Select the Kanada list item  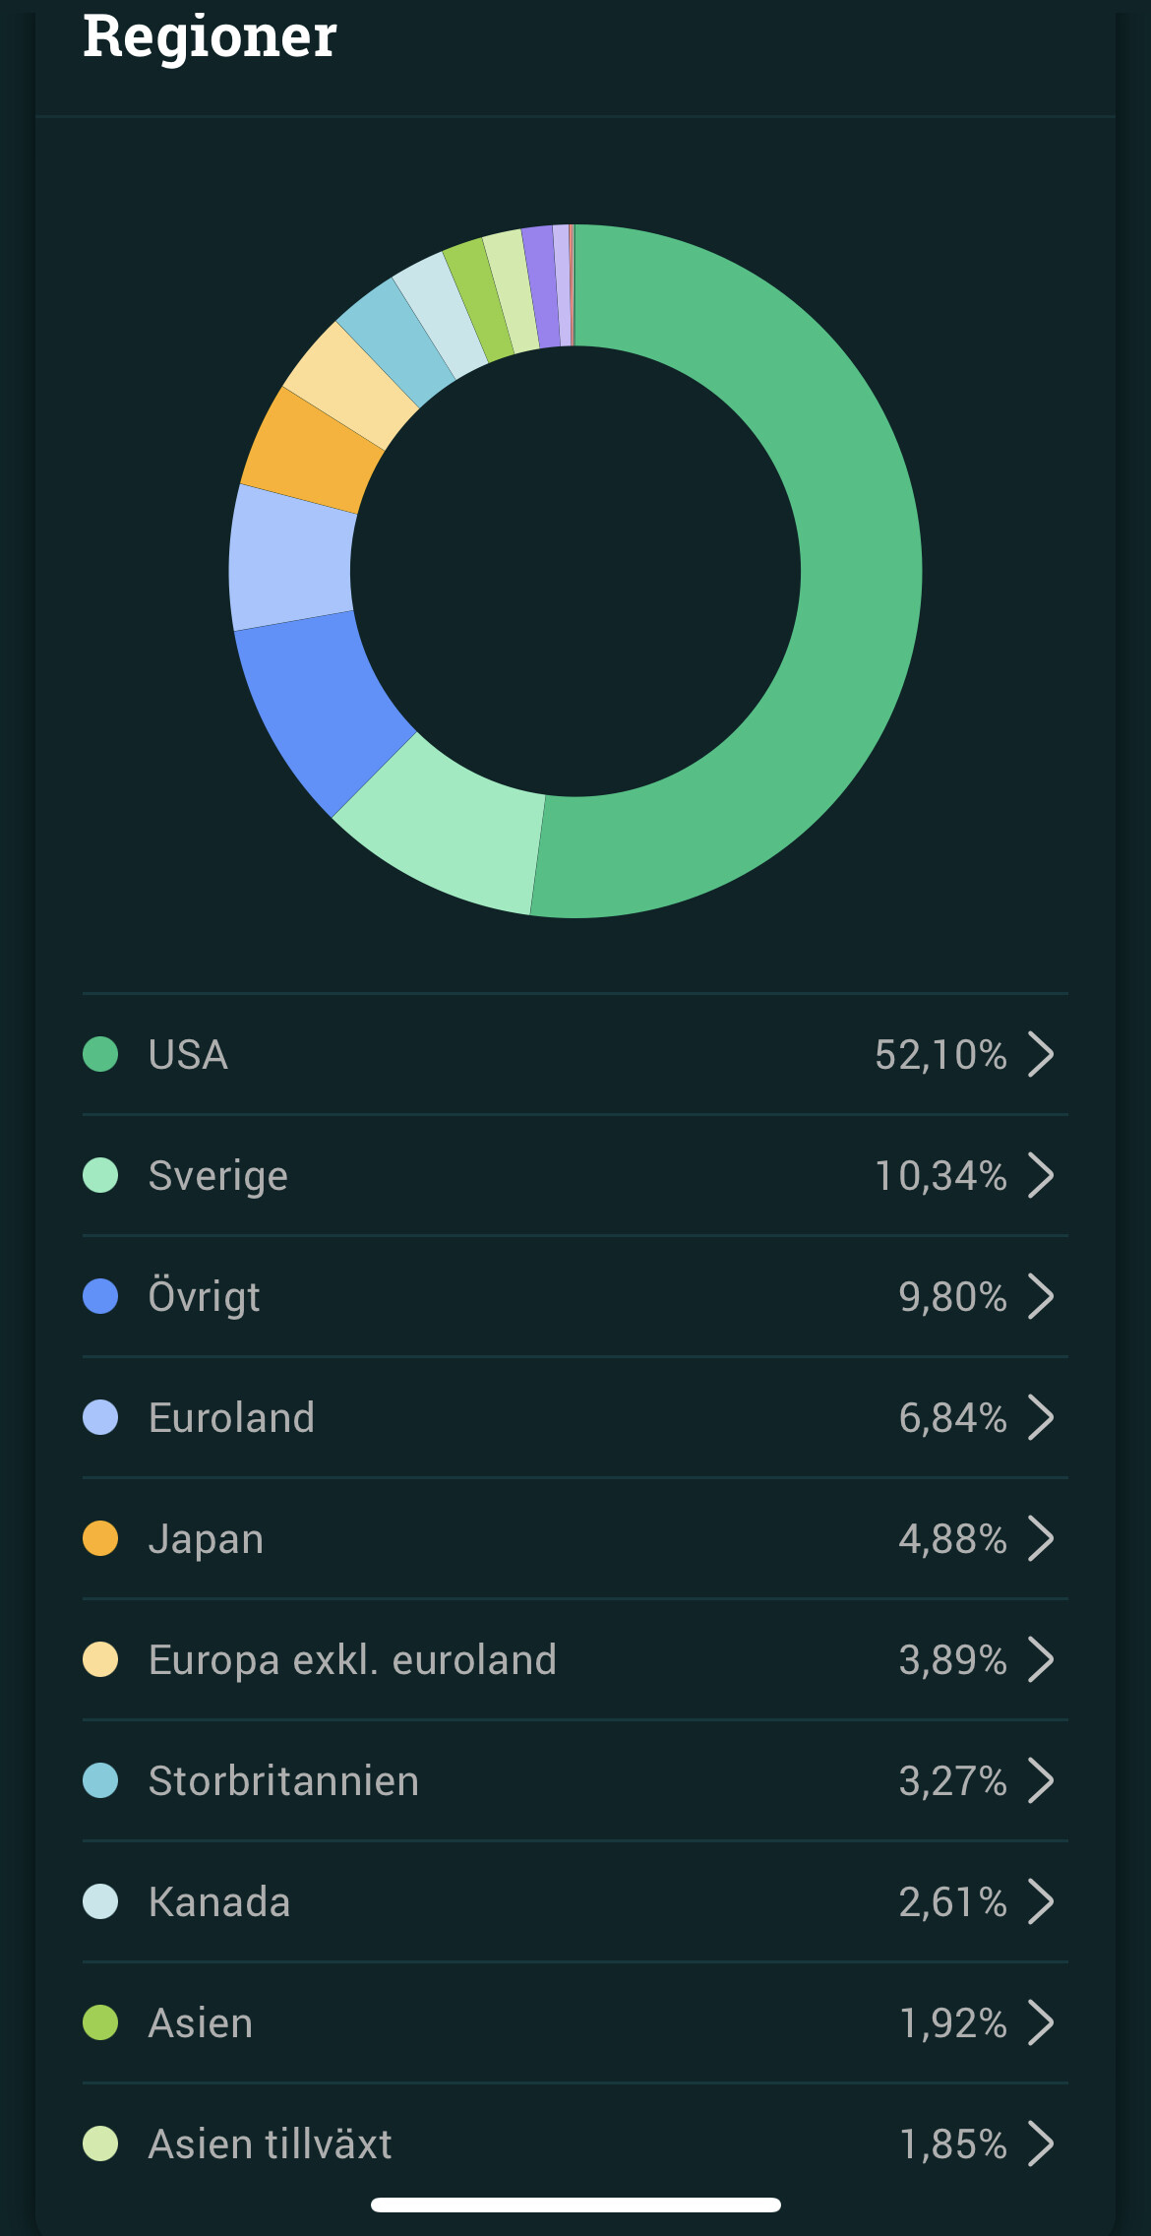point(219,1902)
